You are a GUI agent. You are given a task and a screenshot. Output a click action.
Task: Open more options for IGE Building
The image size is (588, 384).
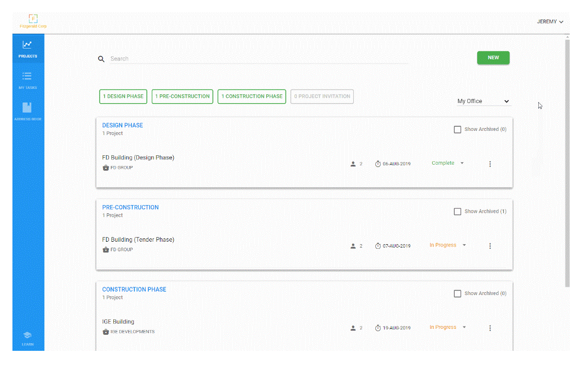(x=490, y=328)
